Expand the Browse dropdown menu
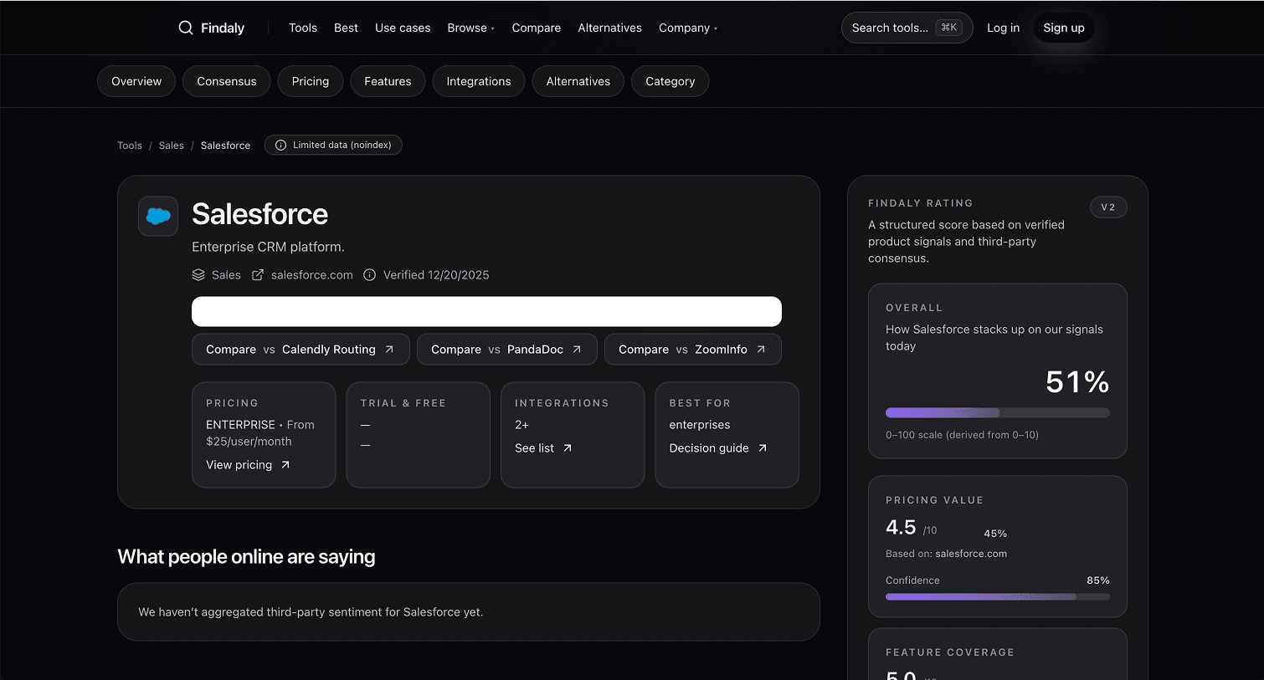 coord(470,28)
